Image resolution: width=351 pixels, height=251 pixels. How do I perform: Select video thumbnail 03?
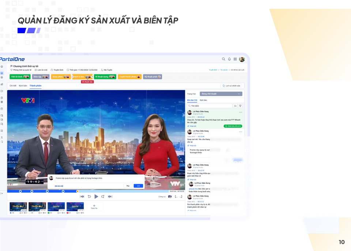click(x=37, y=207)
